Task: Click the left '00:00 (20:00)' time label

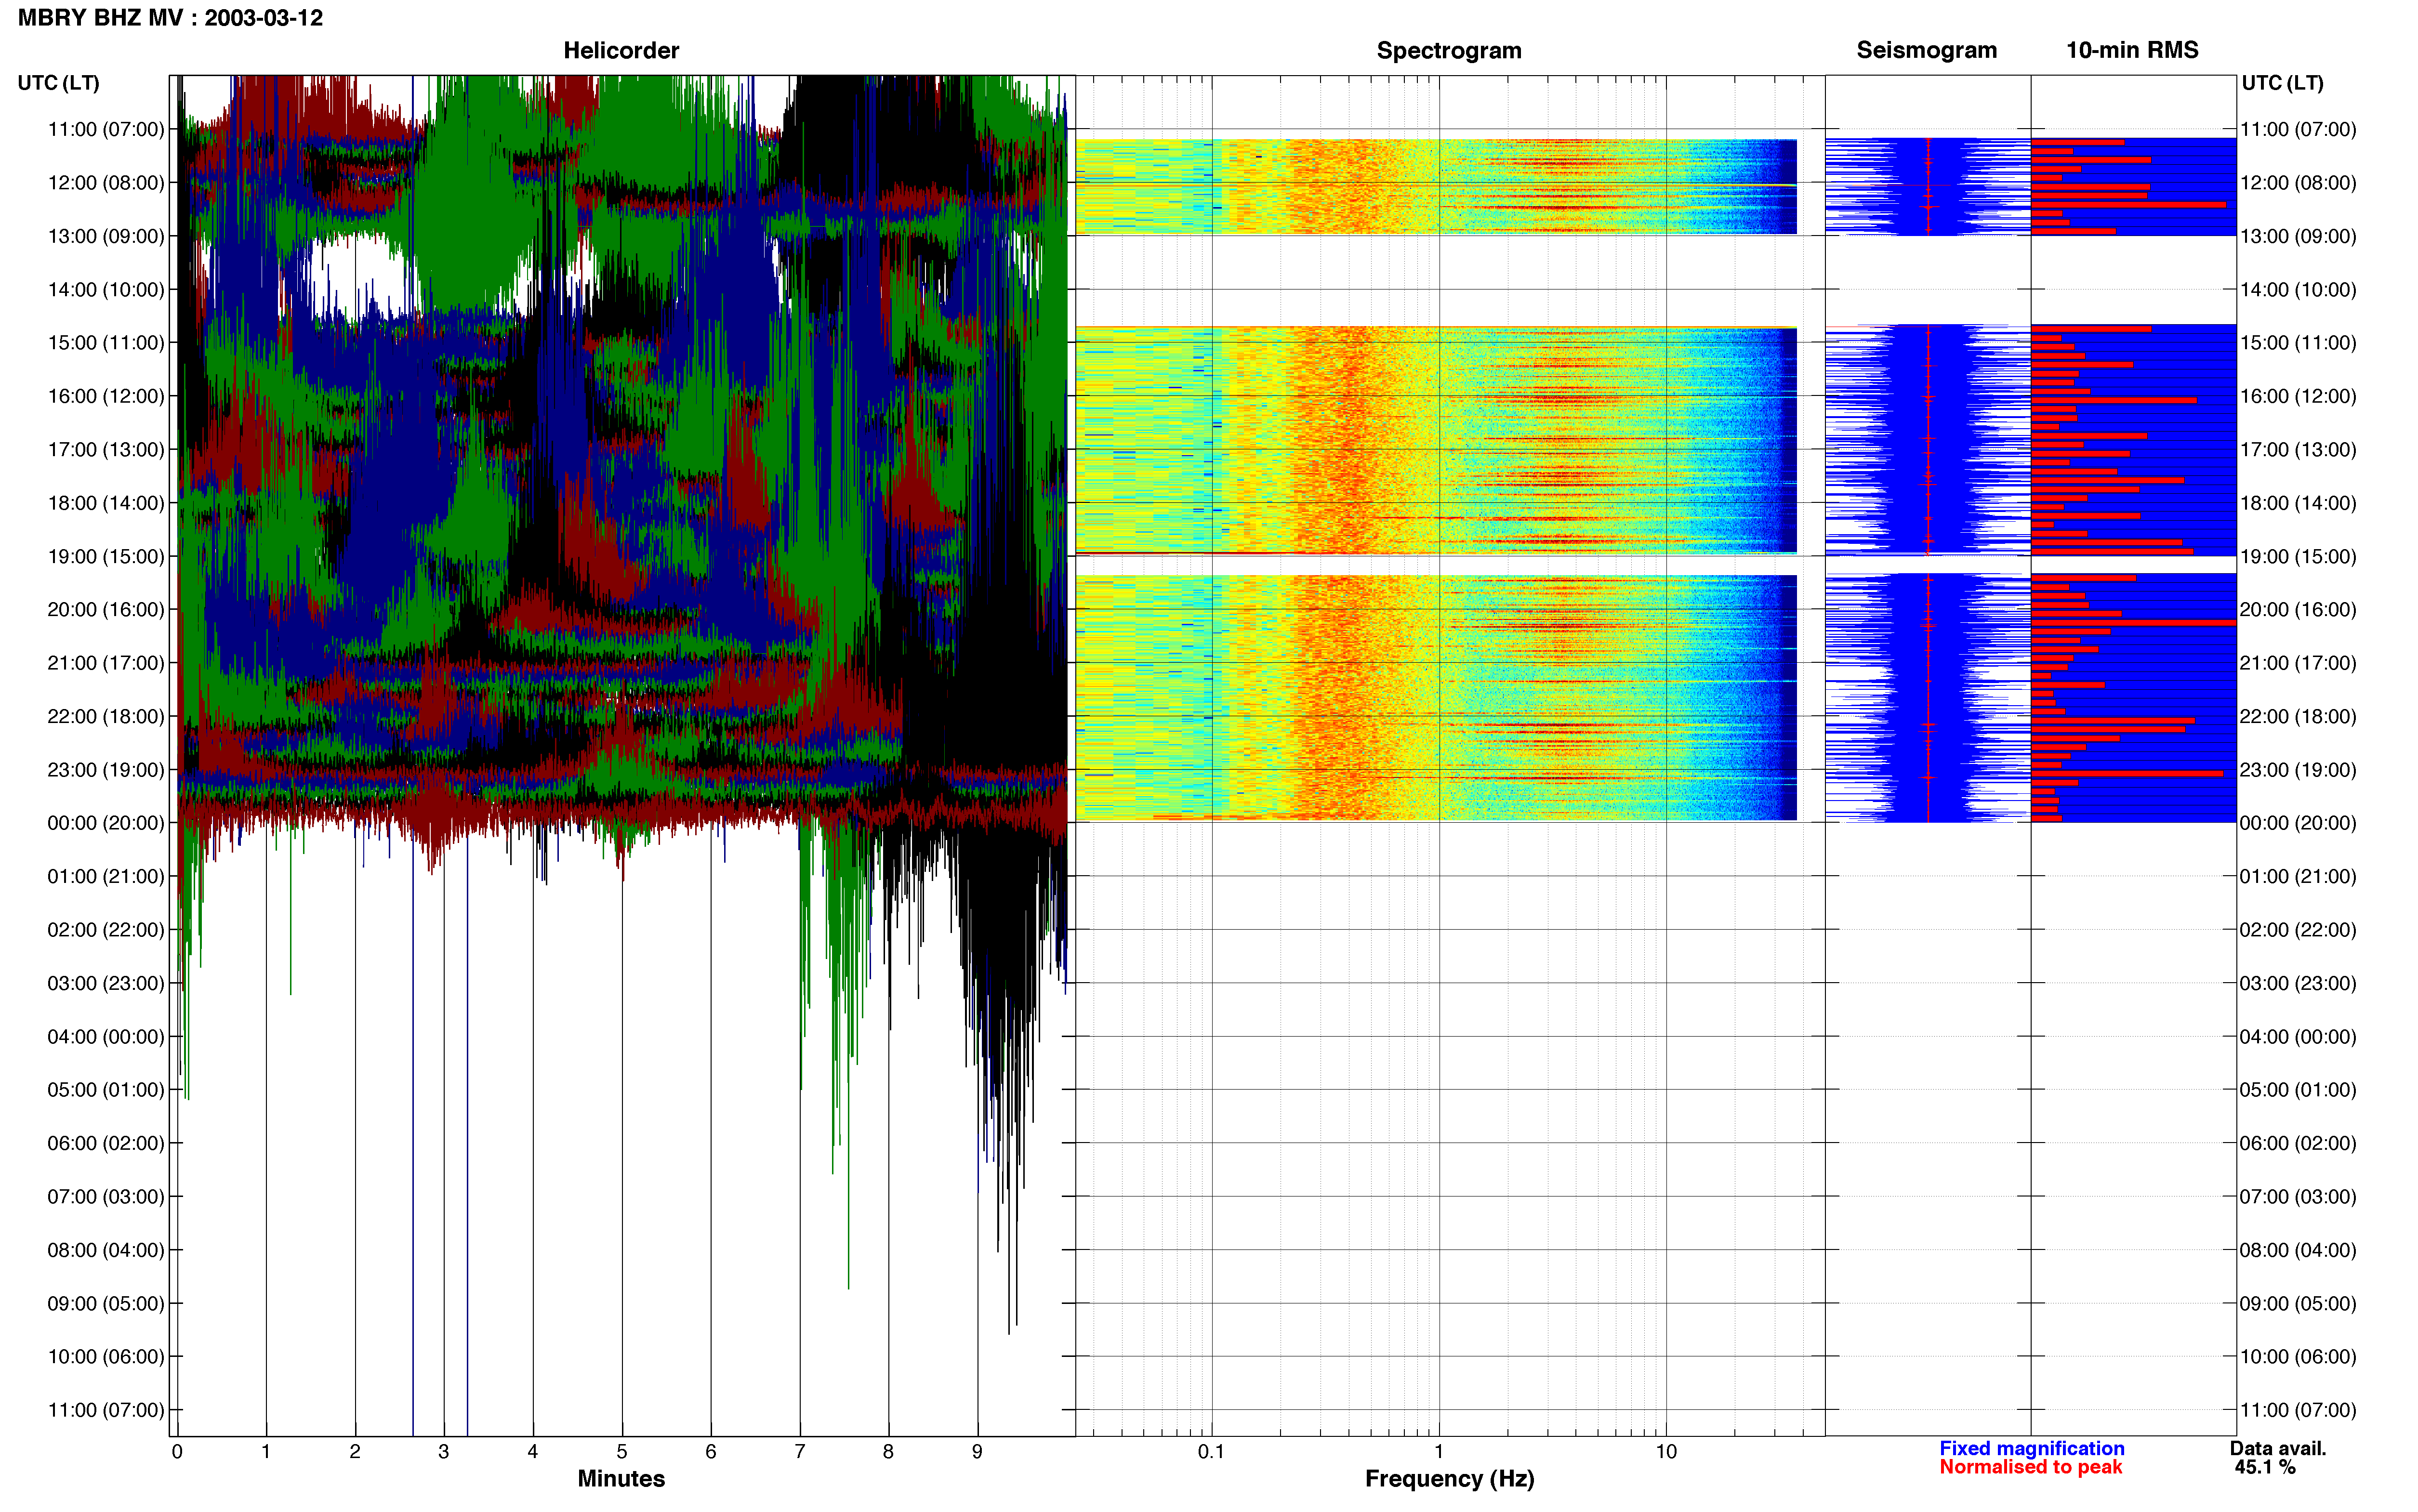Action: pyautogui.click(x=106, y=823)
